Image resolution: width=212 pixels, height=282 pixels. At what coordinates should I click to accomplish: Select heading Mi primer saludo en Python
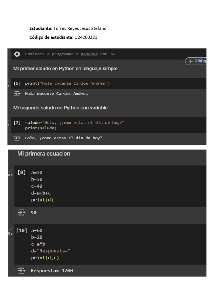point(65,69)
